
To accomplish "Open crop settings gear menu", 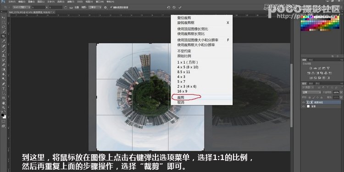I will point(105,7).
